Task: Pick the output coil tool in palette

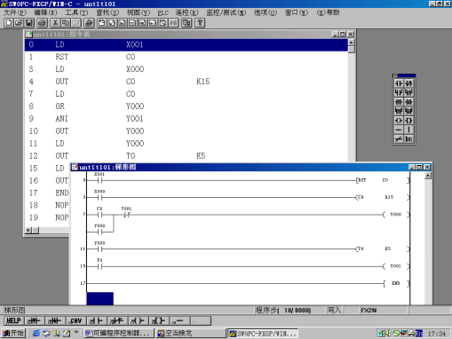Action: click(x=399, y=121)
